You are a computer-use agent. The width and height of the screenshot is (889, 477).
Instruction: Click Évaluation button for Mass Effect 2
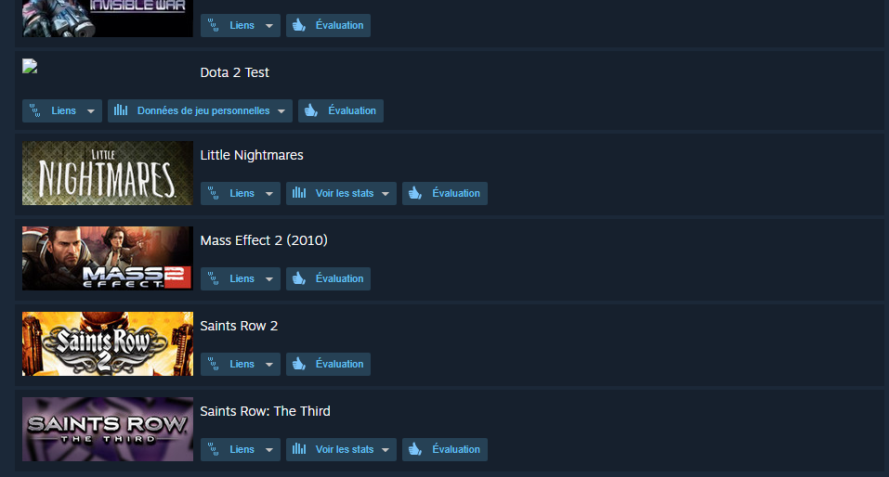pyautogui.click(x=328, y=278)
